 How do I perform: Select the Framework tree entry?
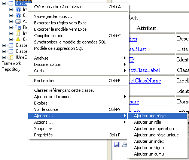(x=11, y=63)
